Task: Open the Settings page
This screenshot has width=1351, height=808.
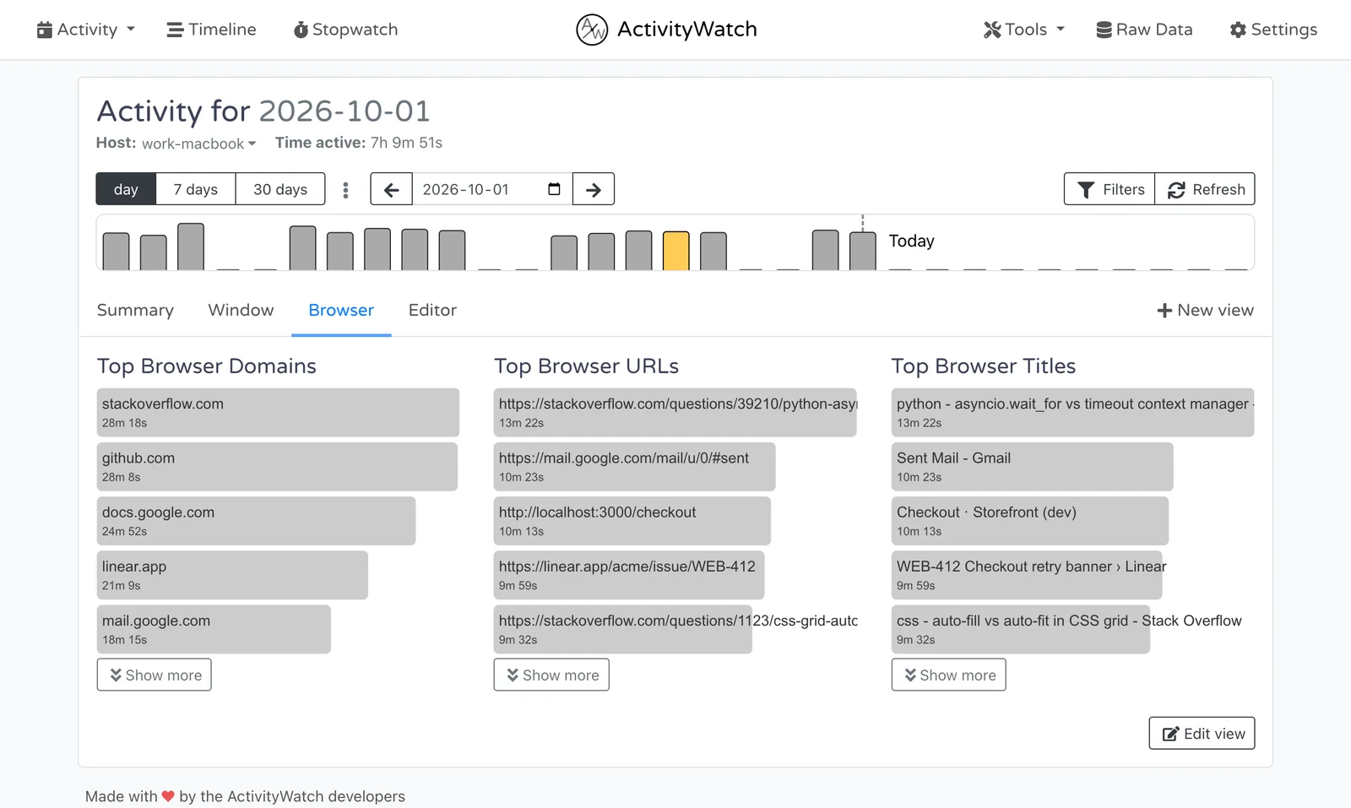Action: point(1273,30)
